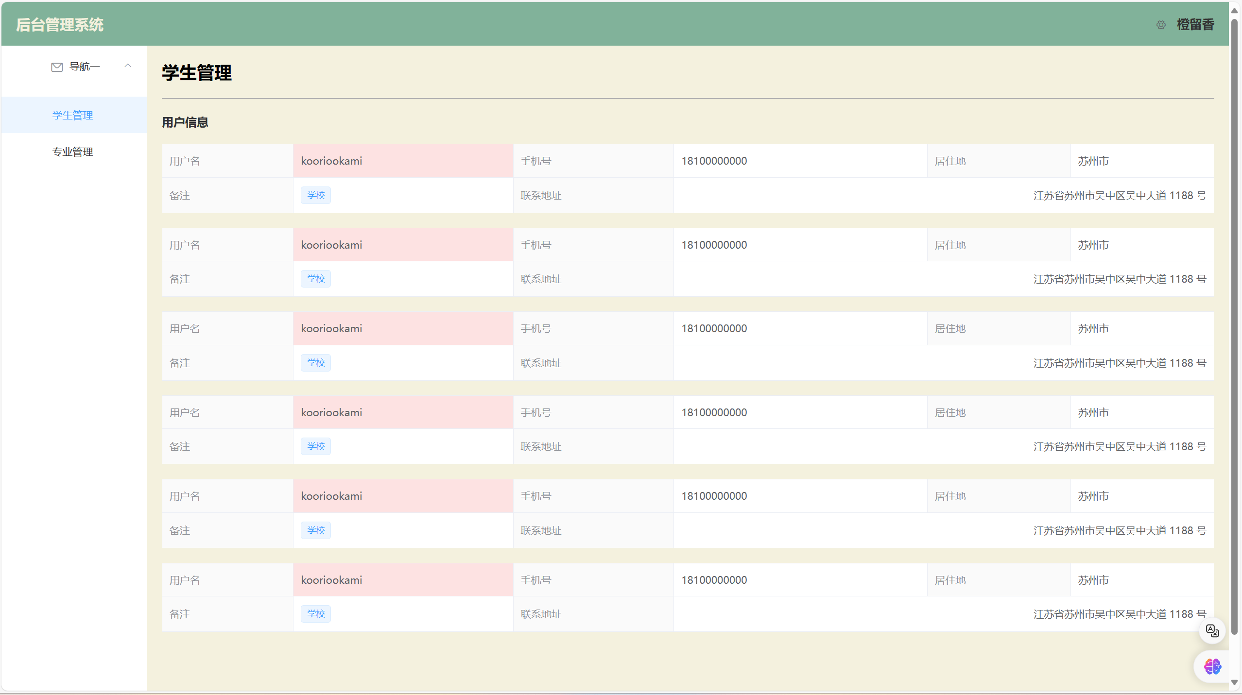Click the scrollbar down arrow
1242x695 pixels.
1234,682
